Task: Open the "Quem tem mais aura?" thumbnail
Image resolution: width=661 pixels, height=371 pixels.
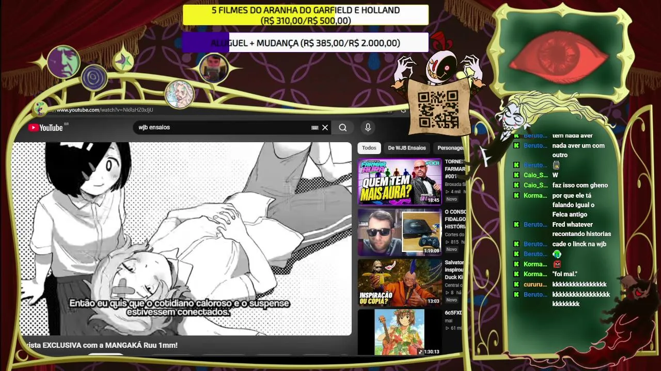Action: (400, 181)
